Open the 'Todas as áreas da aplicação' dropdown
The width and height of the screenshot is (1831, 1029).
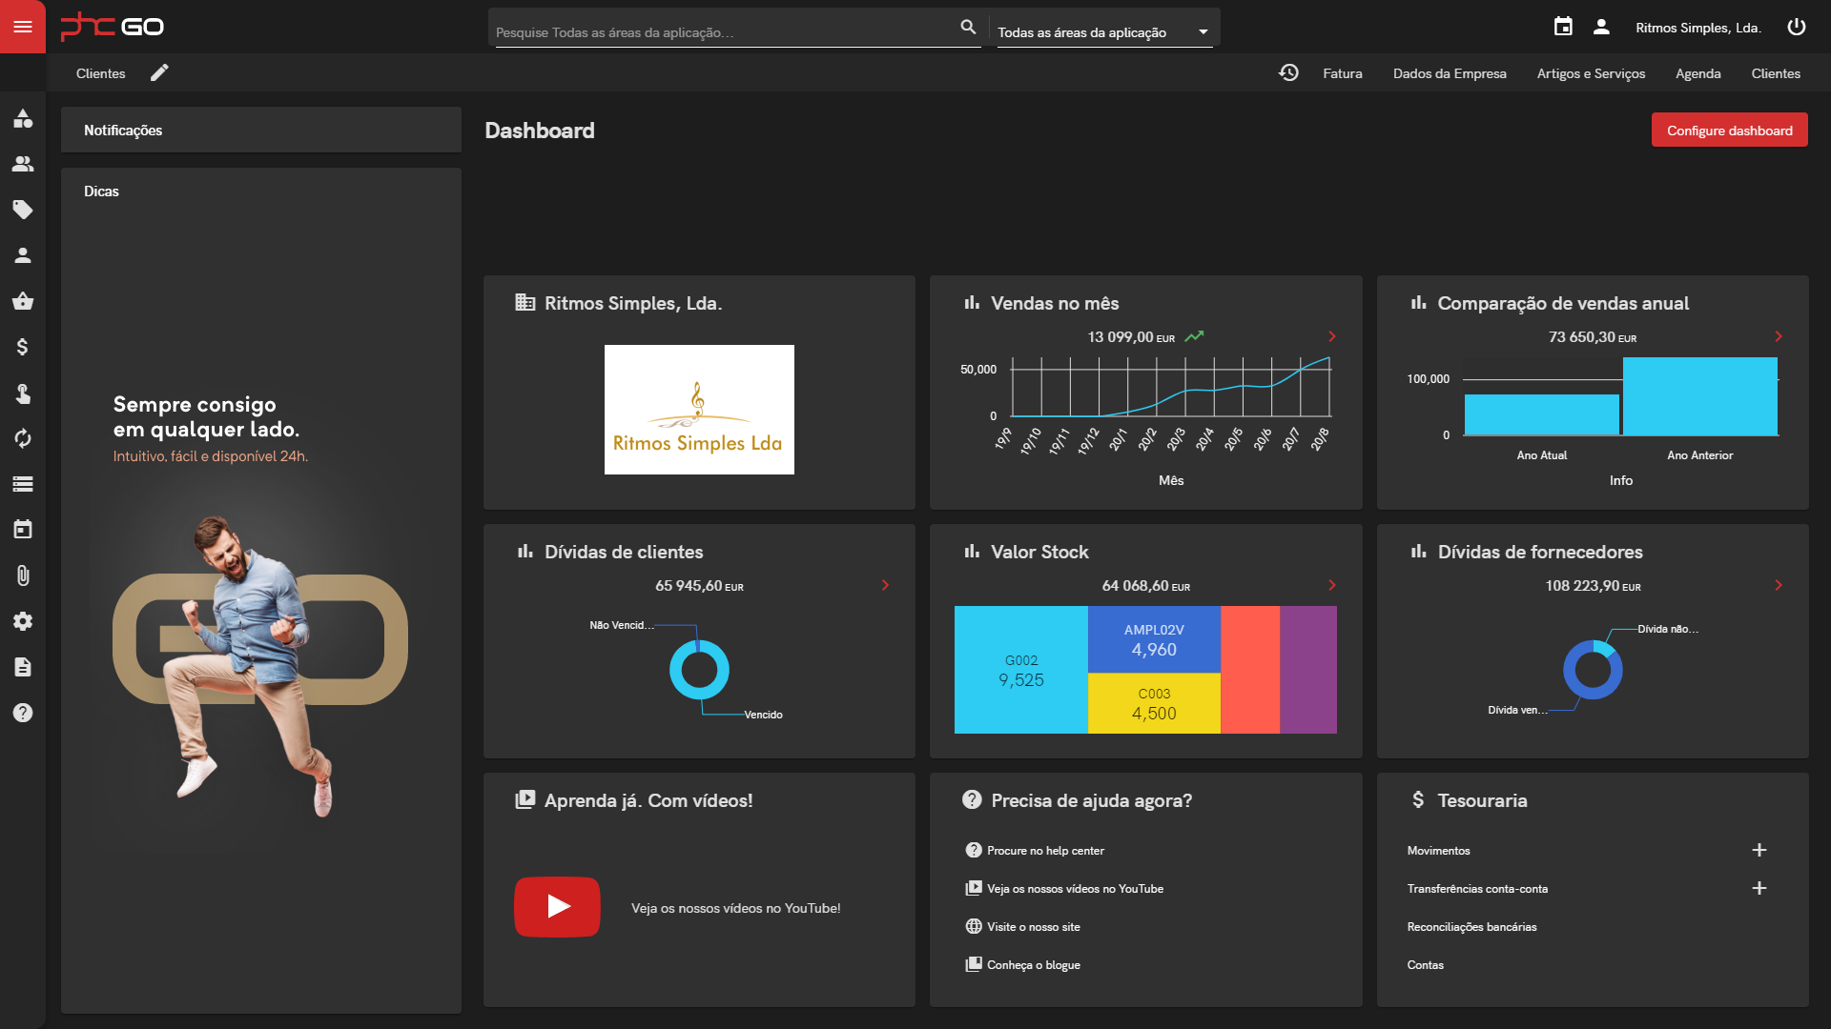(1103, 32)
